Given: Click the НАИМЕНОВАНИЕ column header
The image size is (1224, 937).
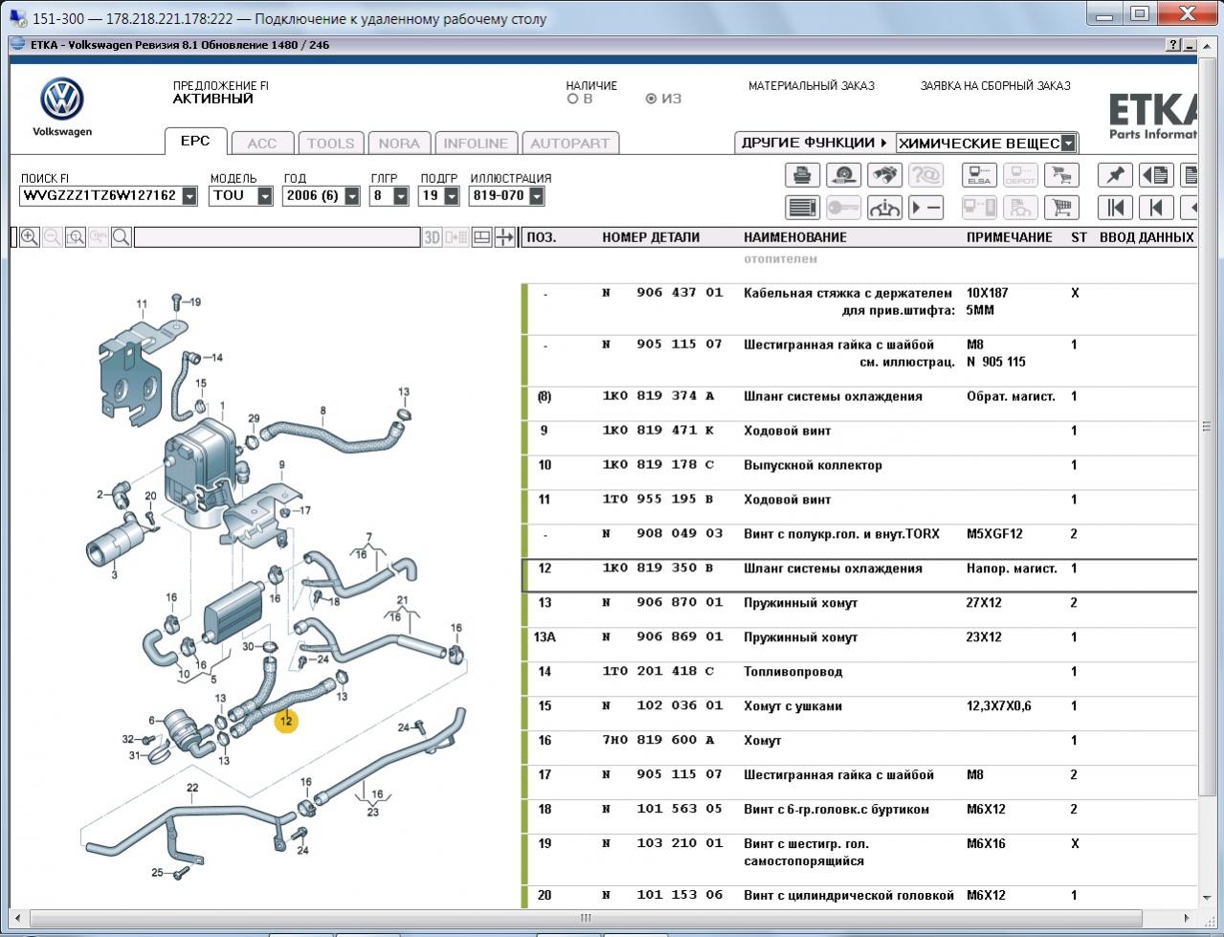Looking at the screenshot, I should tap(795, 237).
